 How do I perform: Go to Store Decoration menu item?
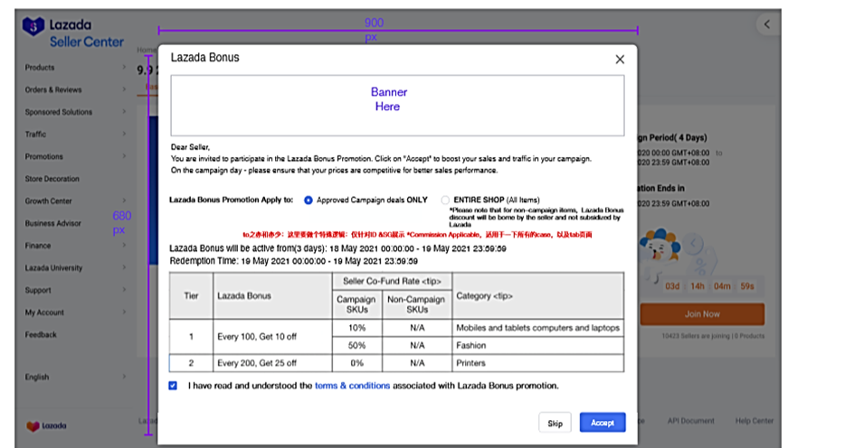52,179
